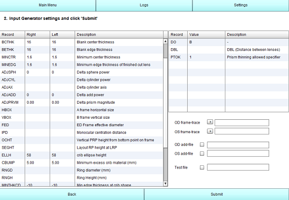Viewport: 289px width, 200px height.
Task: Select the ADJADD Left value cell
Action: (63, 95)
